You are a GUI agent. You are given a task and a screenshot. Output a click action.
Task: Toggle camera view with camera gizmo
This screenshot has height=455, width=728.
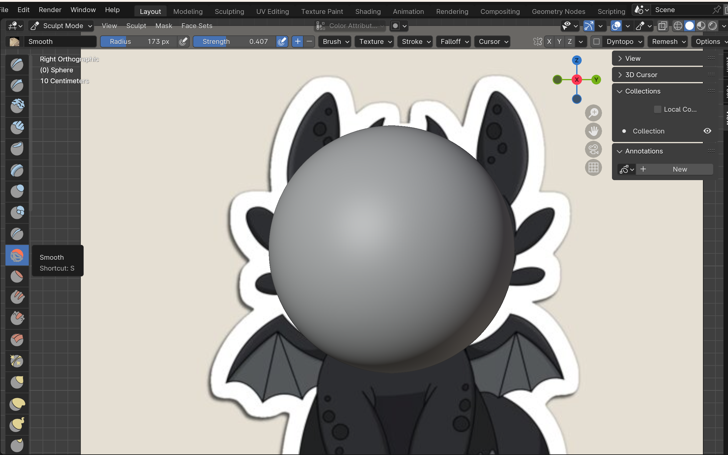click(x=593, y=149)
